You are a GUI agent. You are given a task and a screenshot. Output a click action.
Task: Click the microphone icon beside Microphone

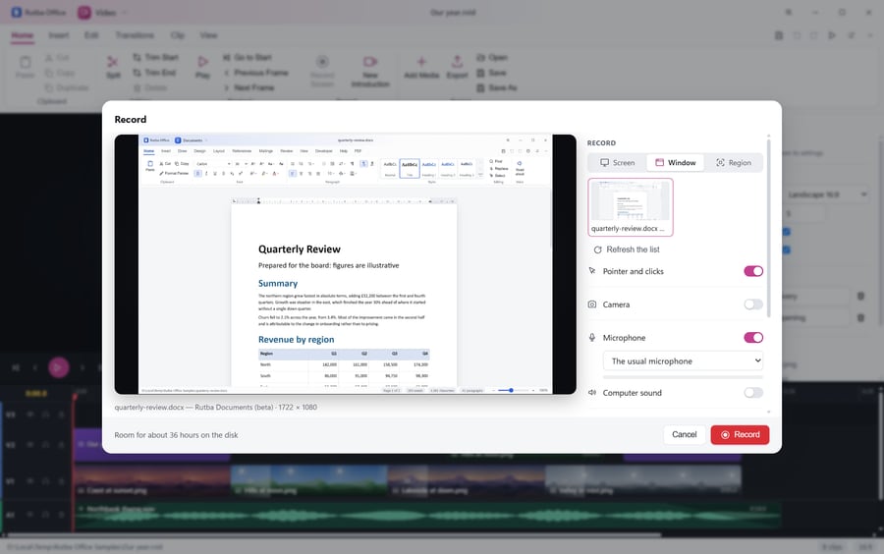click(x=592, y=338)
